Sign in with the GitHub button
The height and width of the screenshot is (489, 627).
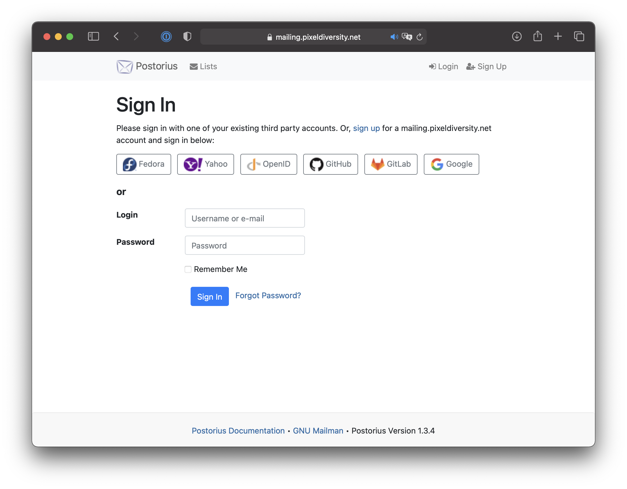click(330, 164)
